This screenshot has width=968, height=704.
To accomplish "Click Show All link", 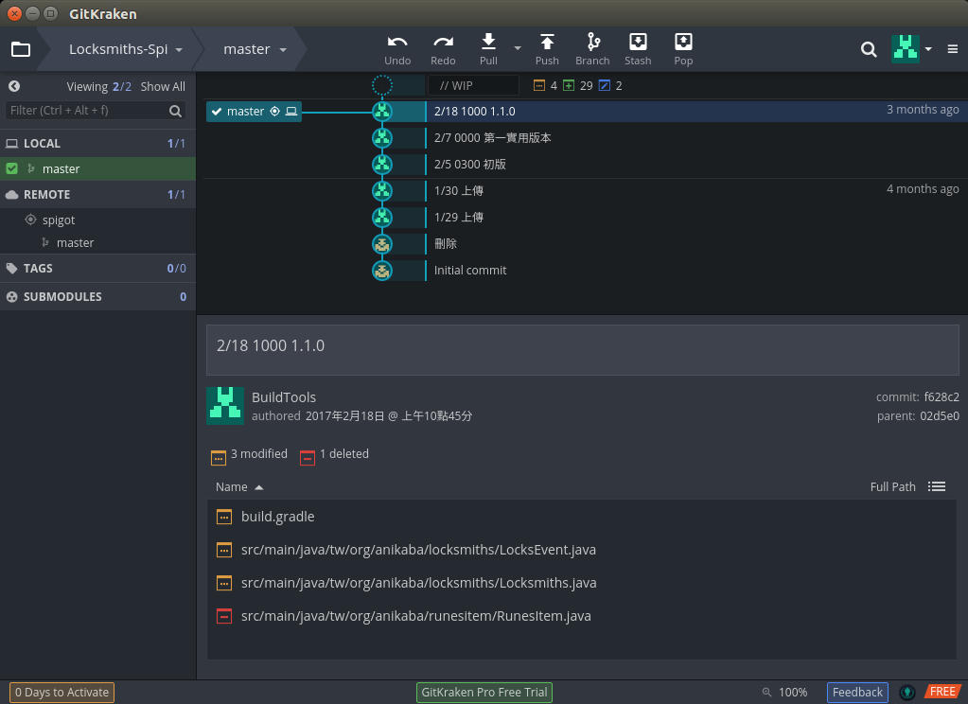I will 163,86.
